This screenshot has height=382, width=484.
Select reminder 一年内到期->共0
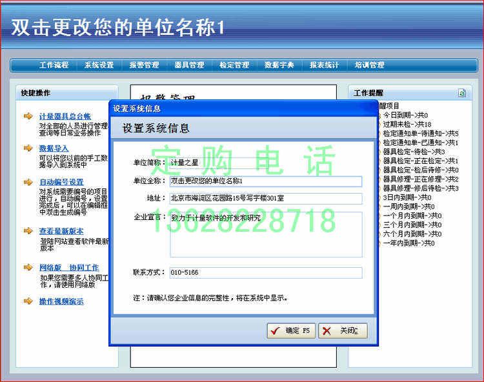pos(408,243)
